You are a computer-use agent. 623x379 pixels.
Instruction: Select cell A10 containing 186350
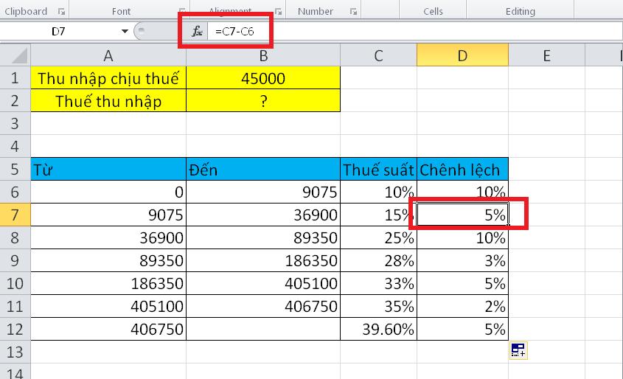click(x=108, y=283)
